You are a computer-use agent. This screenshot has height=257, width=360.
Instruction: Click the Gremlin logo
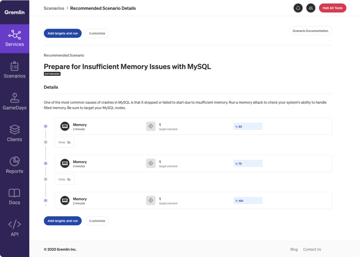point(15,12)
